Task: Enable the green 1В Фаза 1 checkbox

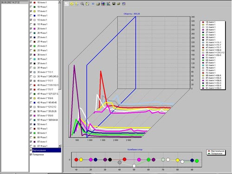Action: (31, 7)
